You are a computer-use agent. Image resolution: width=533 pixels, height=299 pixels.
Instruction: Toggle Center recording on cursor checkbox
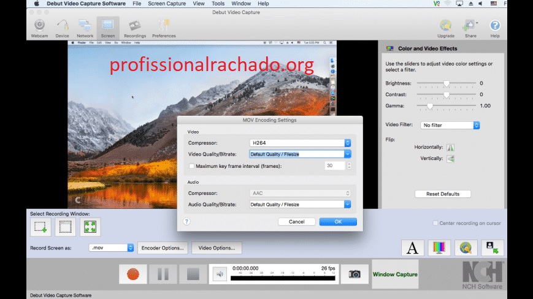(435, 223)
